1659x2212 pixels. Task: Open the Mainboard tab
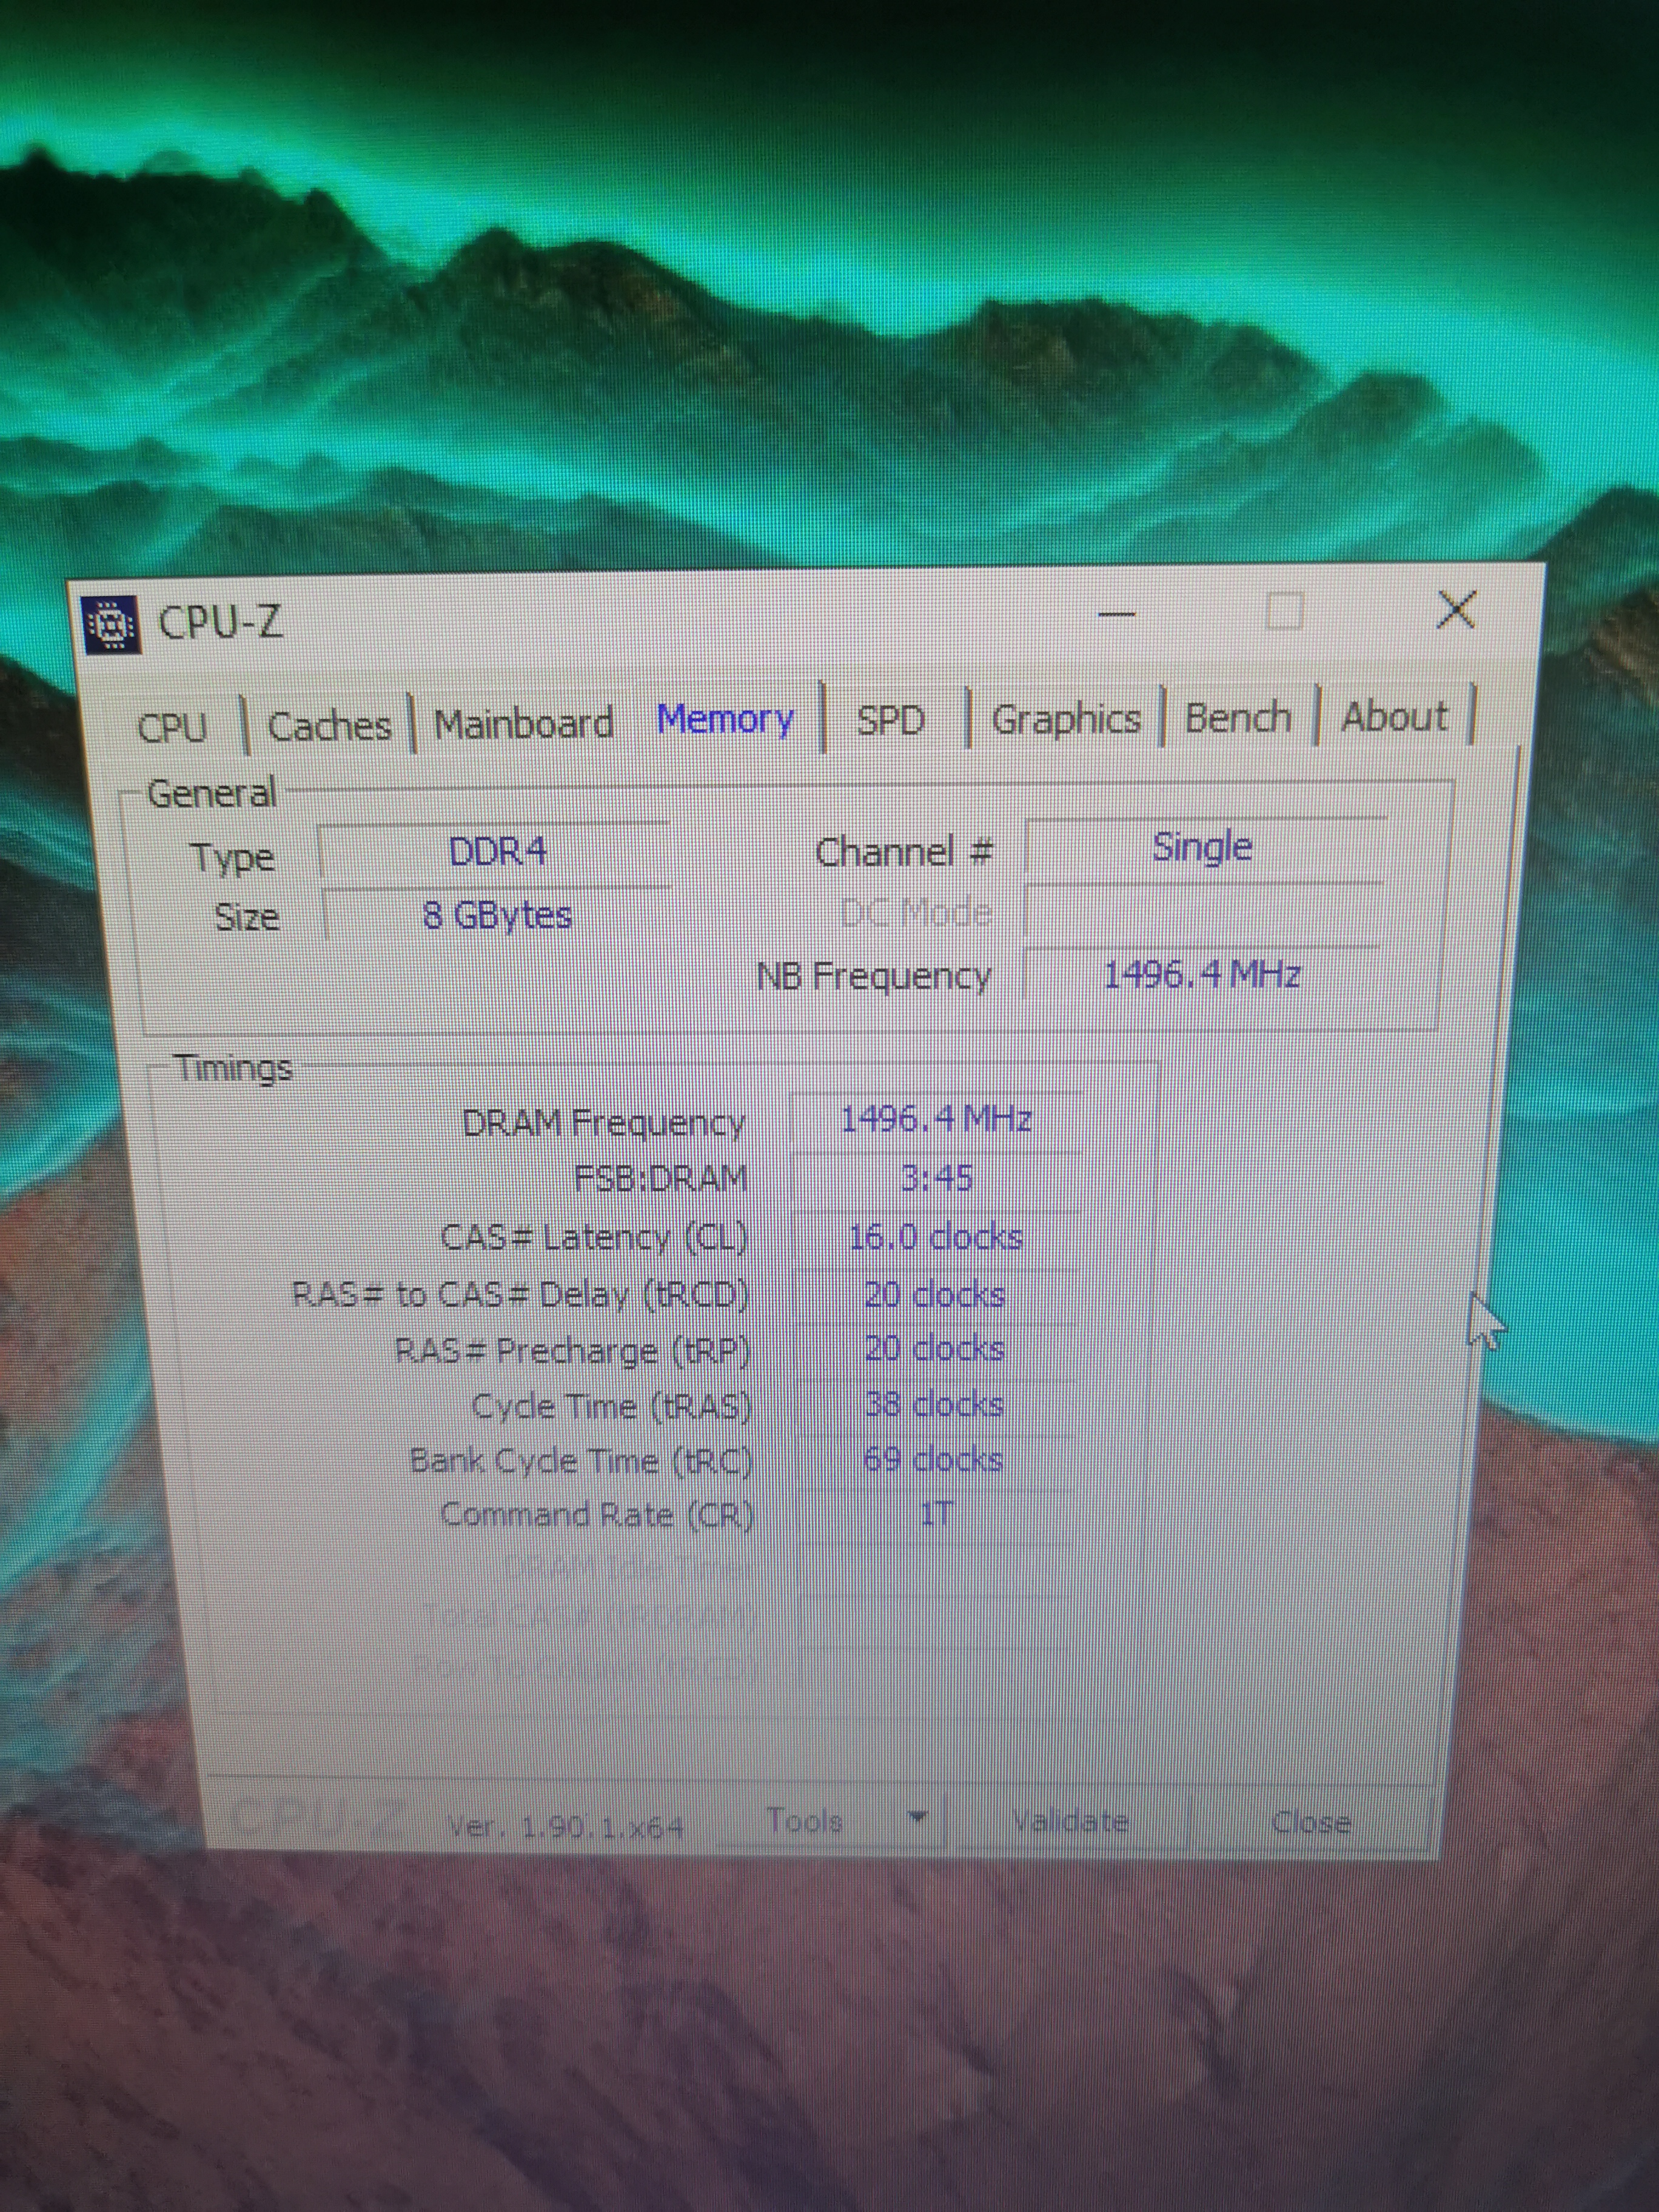[523, 722]
